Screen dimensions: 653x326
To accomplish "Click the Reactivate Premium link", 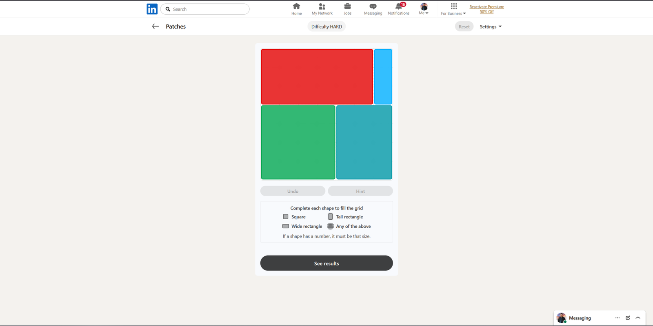I will coord(486,9).
